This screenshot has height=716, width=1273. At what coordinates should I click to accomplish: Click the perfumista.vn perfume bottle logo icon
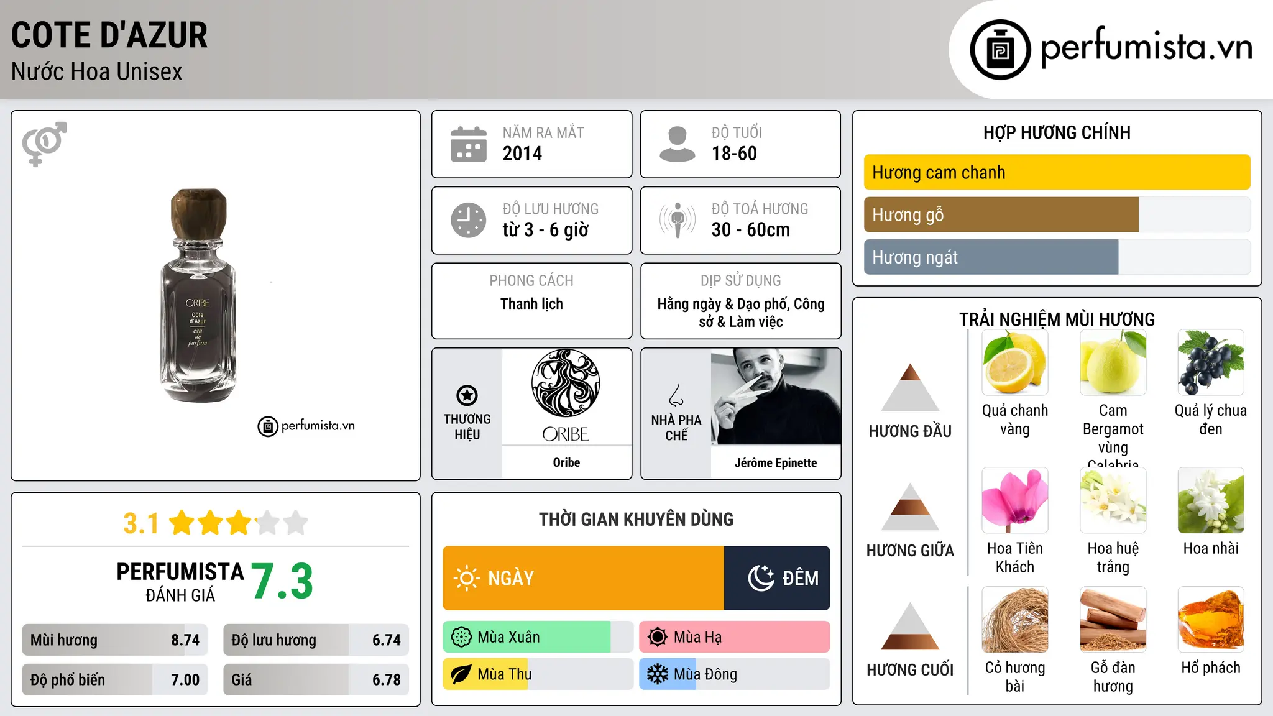[x=1000, y=50]
